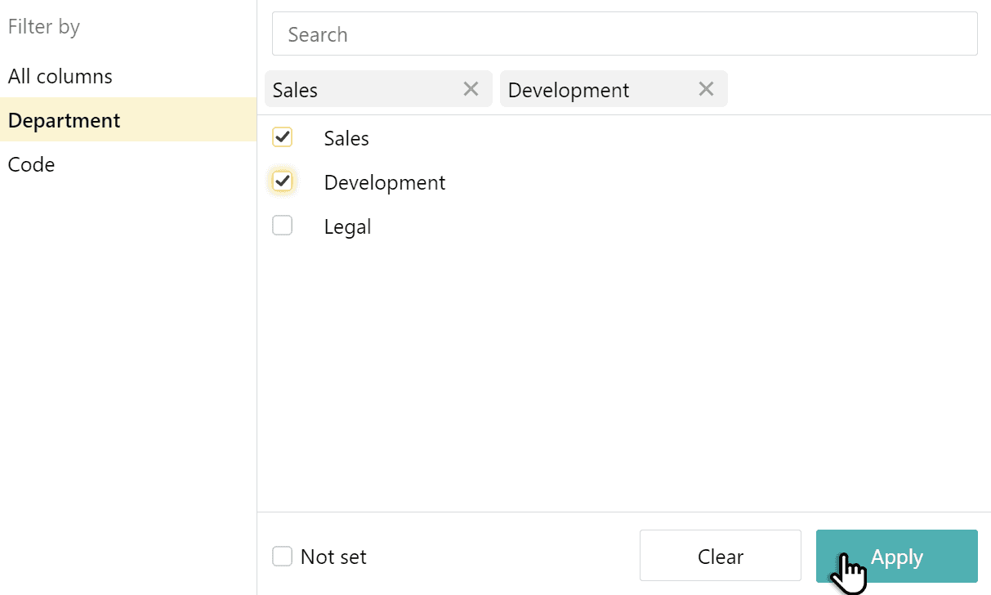Toggle the Sales checkbox off
Image resolution: width=991 pixels, height=595 pixels.
click(x=282, y=137)
